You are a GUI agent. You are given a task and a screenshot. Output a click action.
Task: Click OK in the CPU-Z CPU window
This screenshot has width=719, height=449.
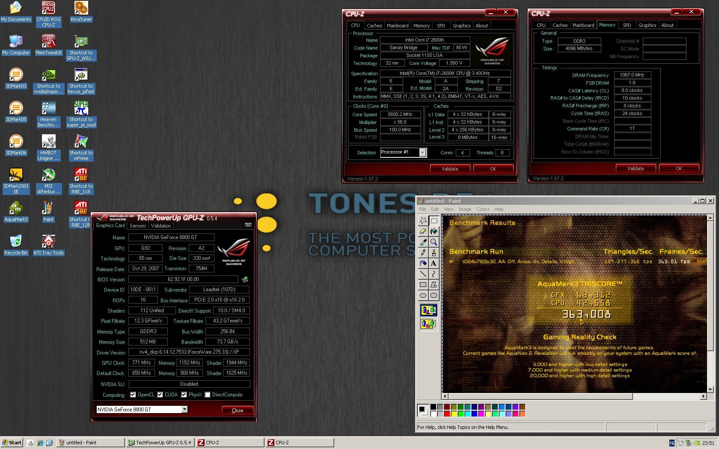493,169
